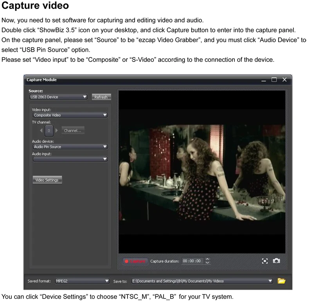Click the Refresh button
Viewport: 313px width, 301px height.
click(x=101, y=97)
